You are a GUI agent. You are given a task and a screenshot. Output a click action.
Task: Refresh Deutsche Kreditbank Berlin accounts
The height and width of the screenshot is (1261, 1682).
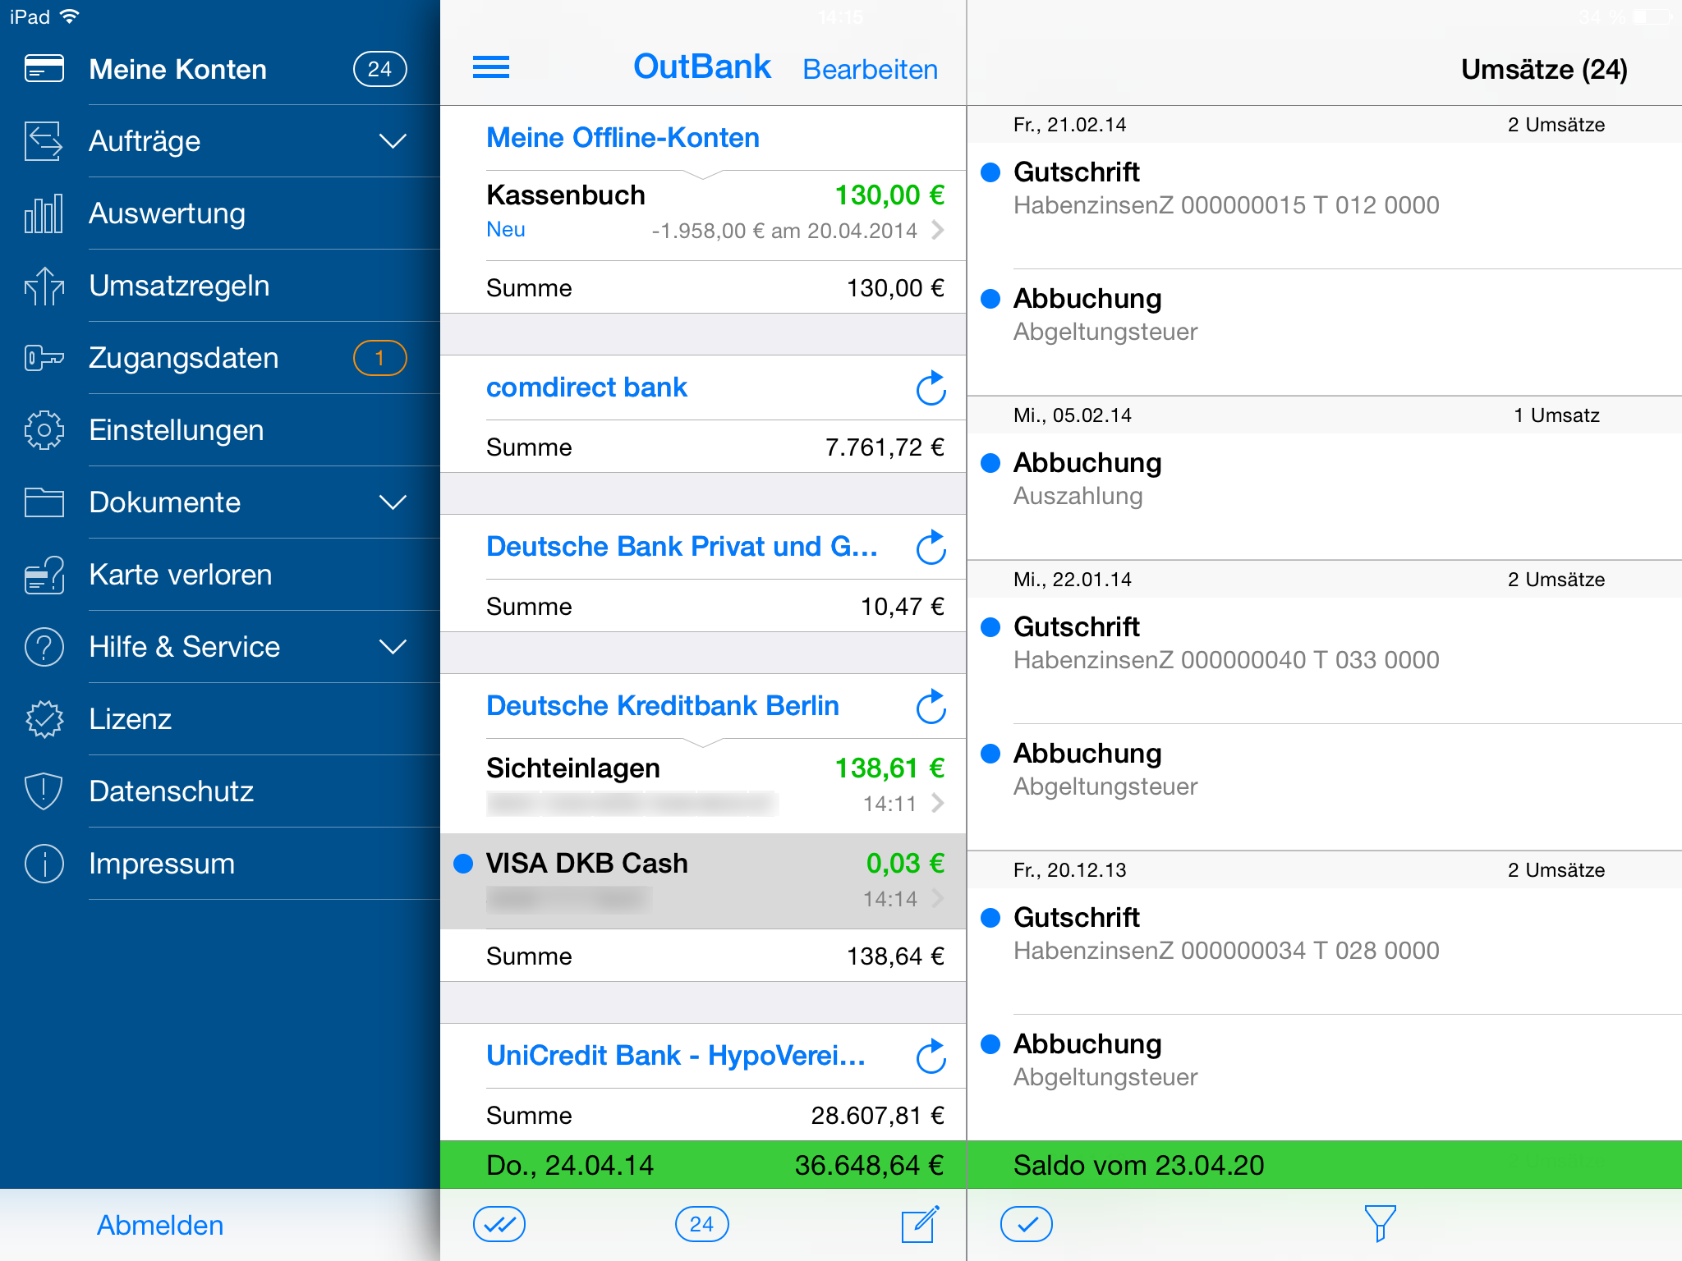[931, 707]
